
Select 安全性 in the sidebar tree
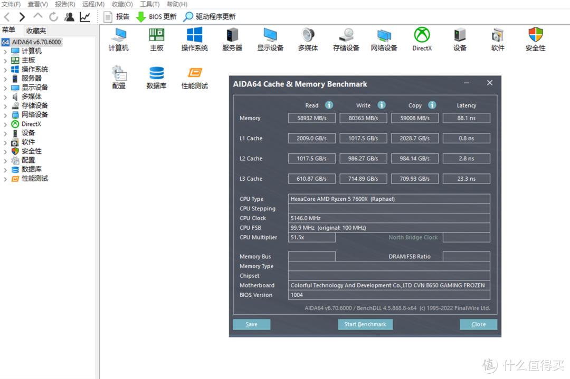click(x=31, y=151)
